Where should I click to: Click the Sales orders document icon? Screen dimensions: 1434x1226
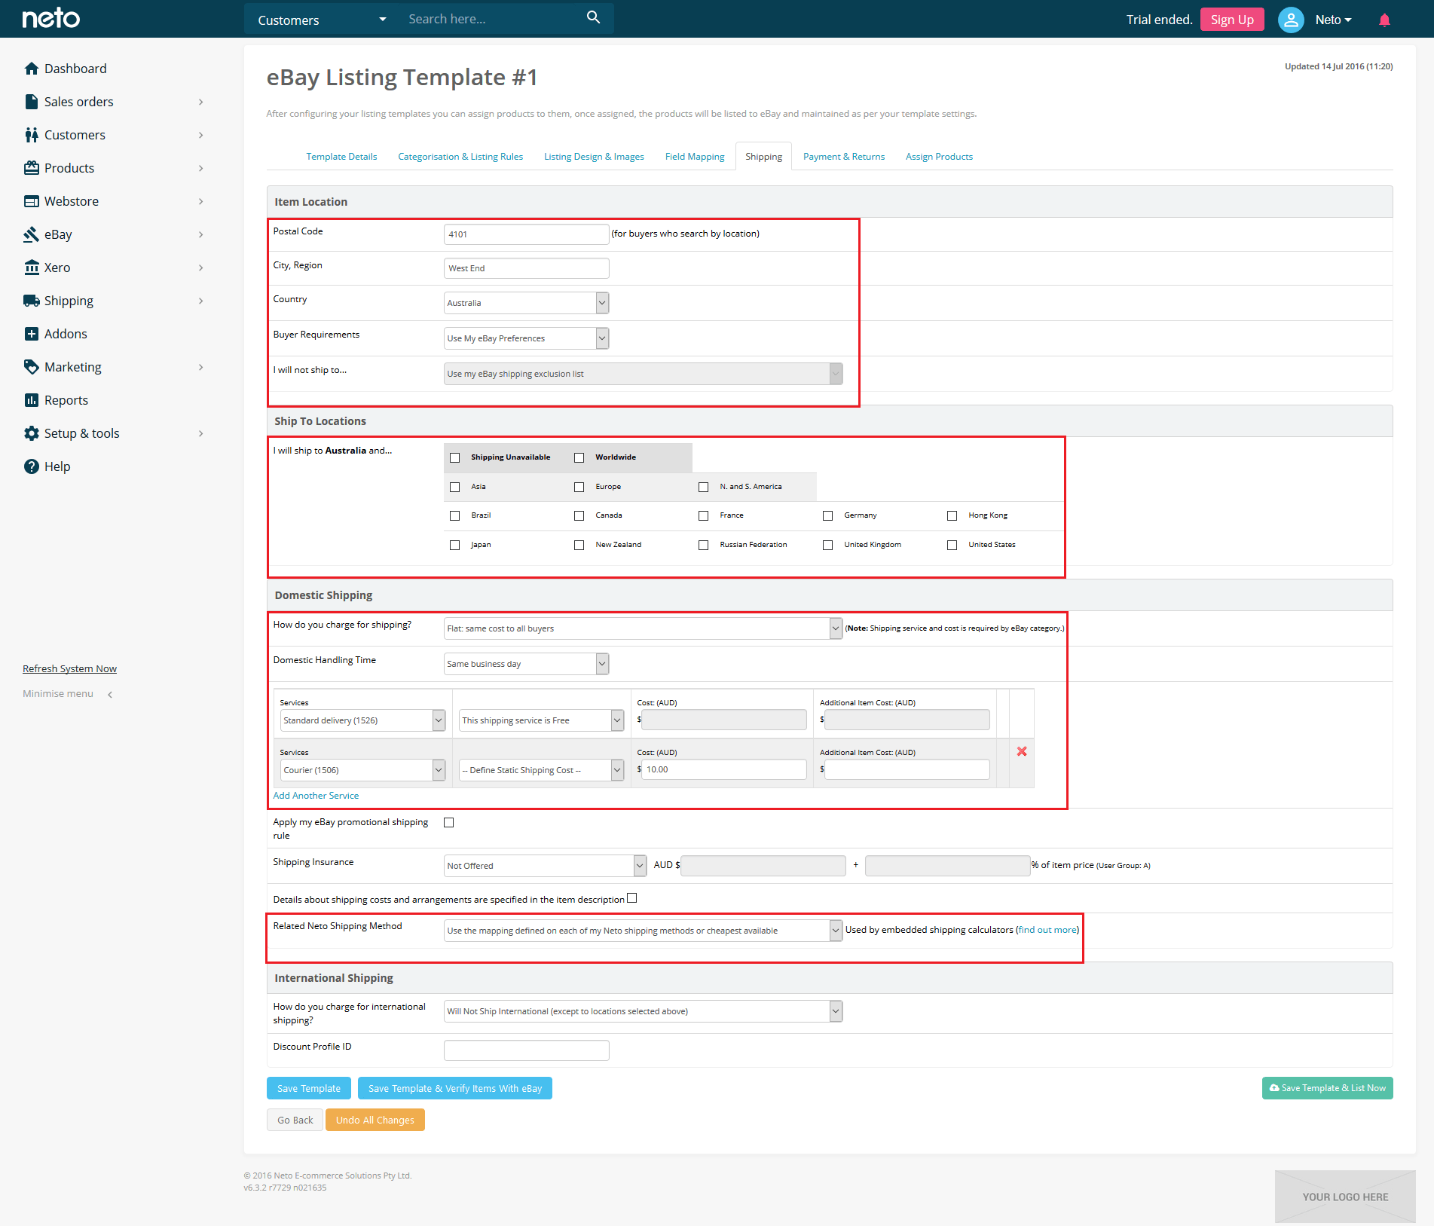(x=31, y=102)
